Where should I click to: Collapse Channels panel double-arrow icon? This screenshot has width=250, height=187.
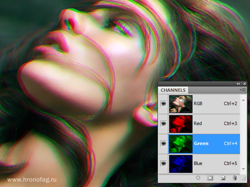click(238, 84)
